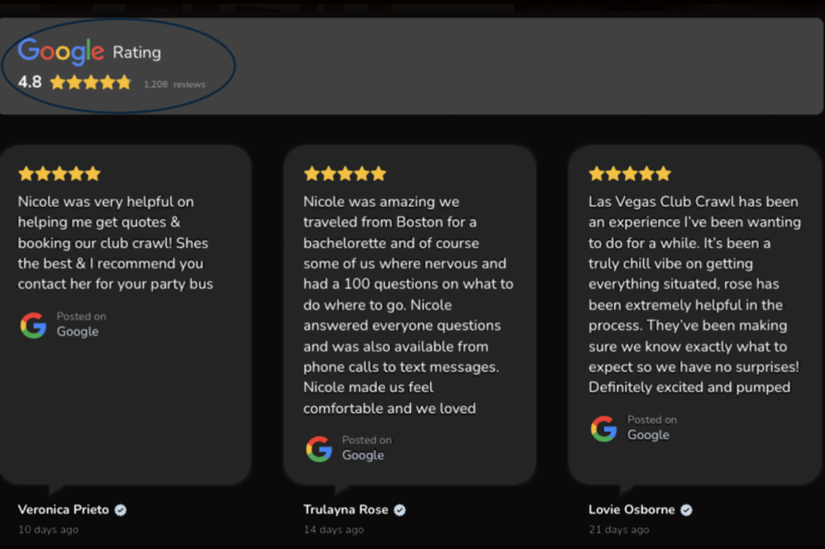Click the five stars beside 4.8 rating
This screenshot has height=549, width=825.
click(90, 83)
